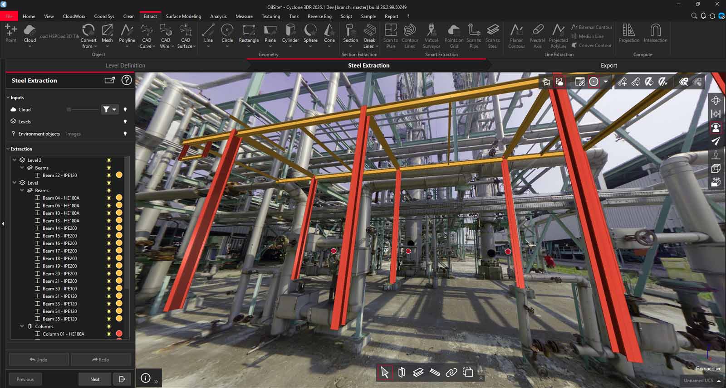Expand the Unnamed UCS selector
The height and width of the screenshot is (388, 726).
click(719, 381)
